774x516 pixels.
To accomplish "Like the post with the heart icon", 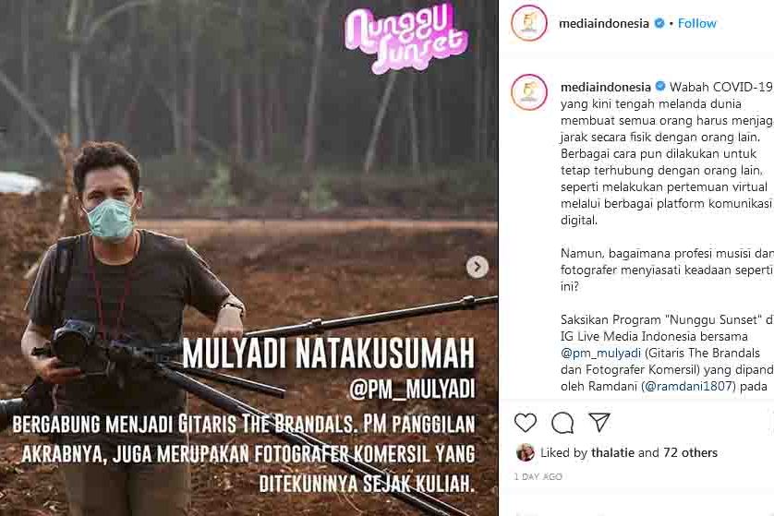I will click(x=526, y=423).
